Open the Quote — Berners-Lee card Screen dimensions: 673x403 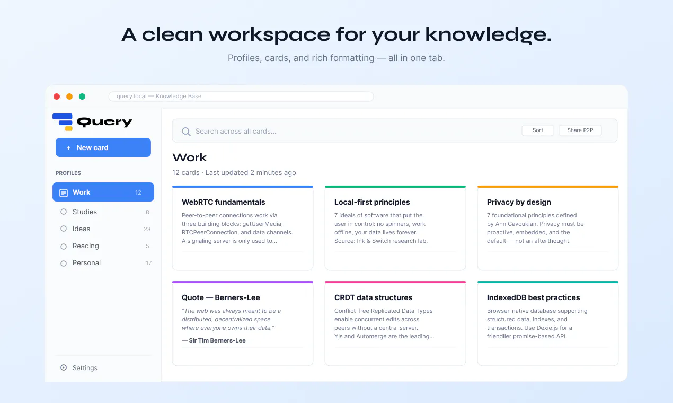243,323
